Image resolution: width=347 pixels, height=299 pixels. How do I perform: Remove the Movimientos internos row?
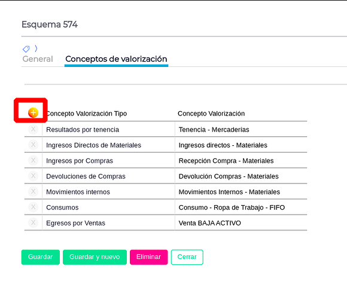tap(33, 191)
